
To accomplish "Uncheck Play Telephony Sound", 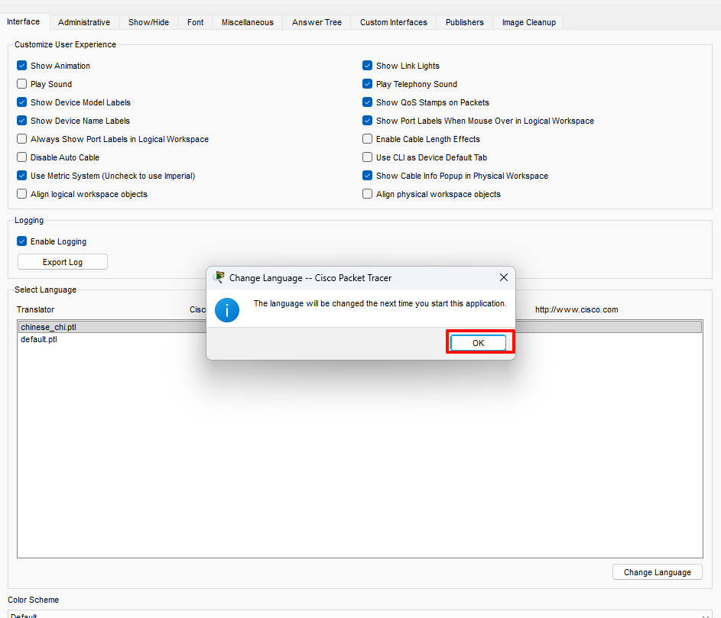I will pos(367,83).
